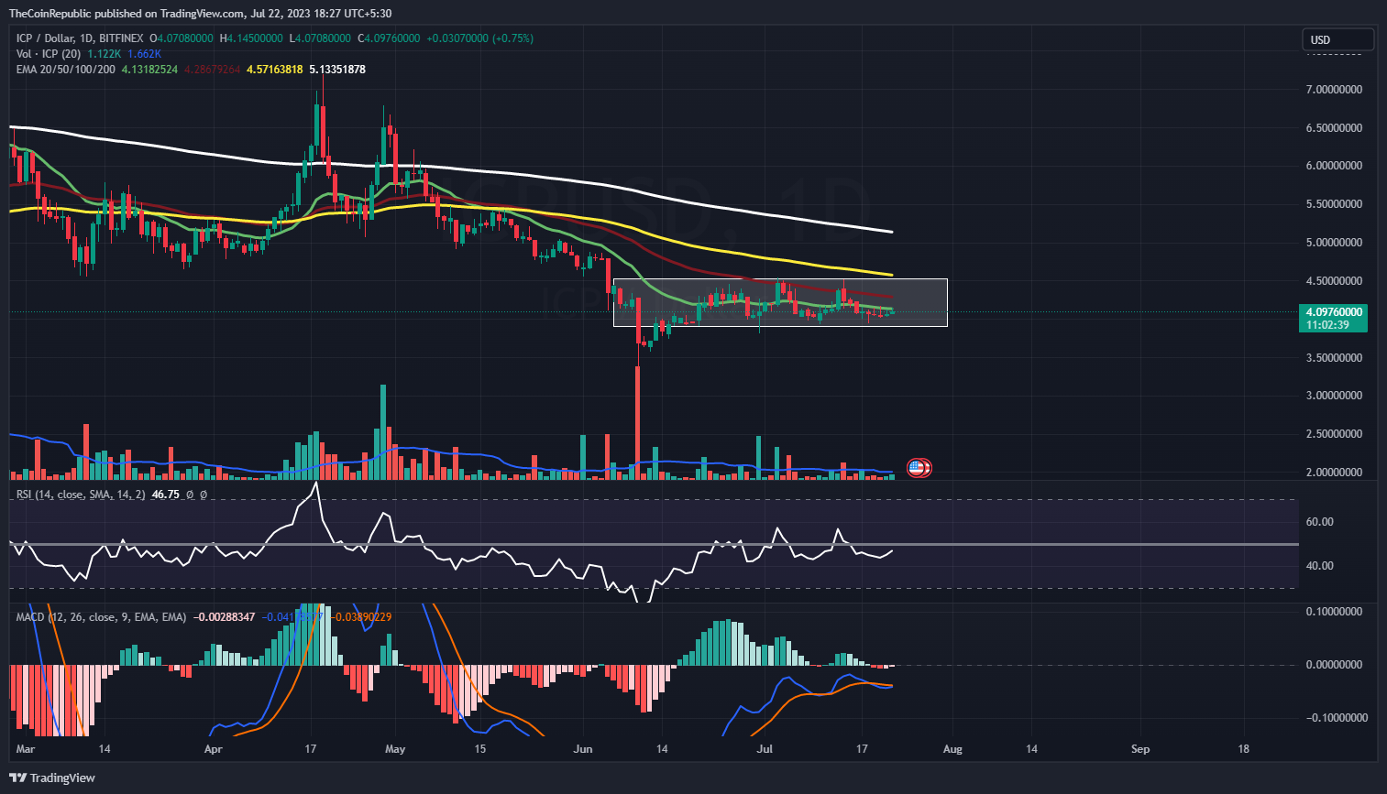Click the close price value C4.09760000 in legend
This screenshot has height=794, width=1387.
point(389,38)
